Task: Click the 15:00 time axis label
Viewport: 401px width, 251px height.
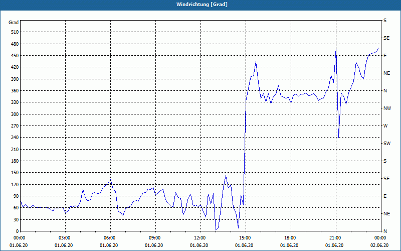Action: click(246, 238)
